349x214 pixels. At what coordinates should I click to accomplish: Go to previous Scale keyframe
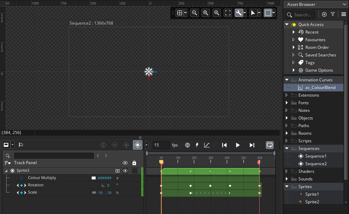click(x=18, y=193)
